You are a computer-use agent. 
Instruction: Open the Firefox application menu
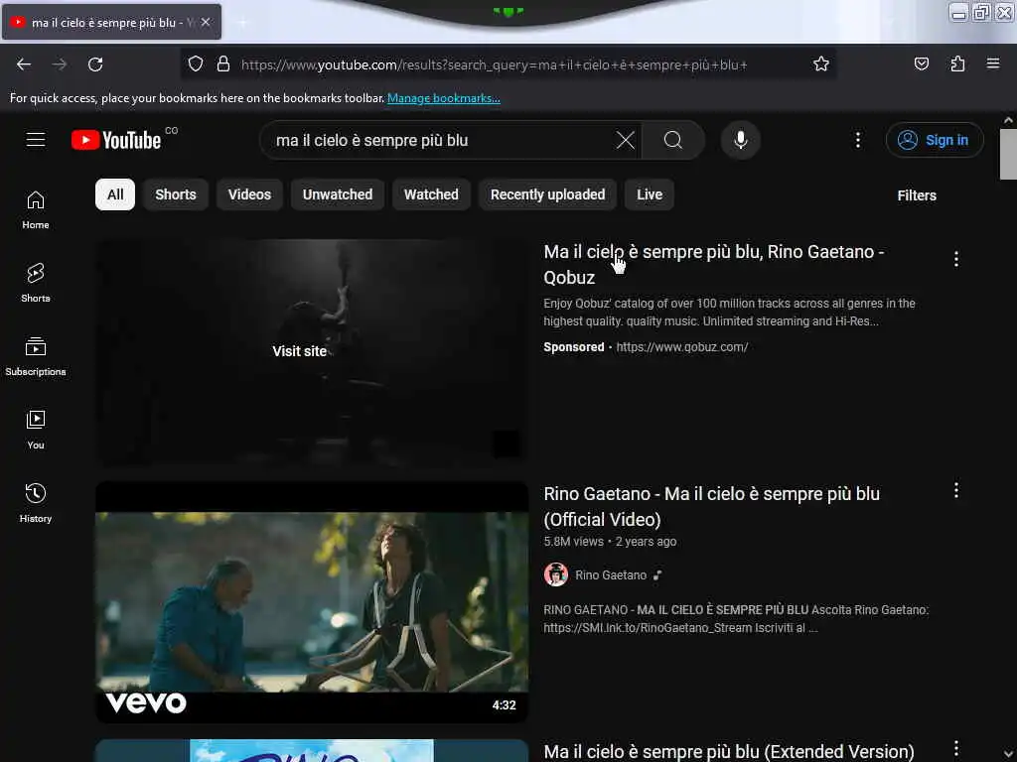tap(993, 63)
